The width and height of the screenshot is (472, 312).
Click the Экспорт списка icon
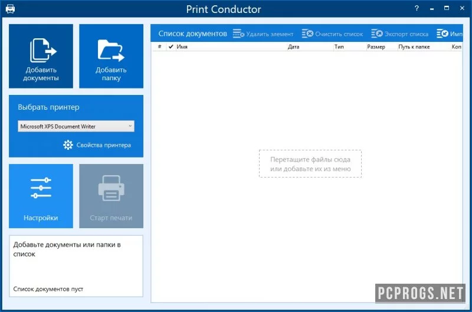[377, 34]
